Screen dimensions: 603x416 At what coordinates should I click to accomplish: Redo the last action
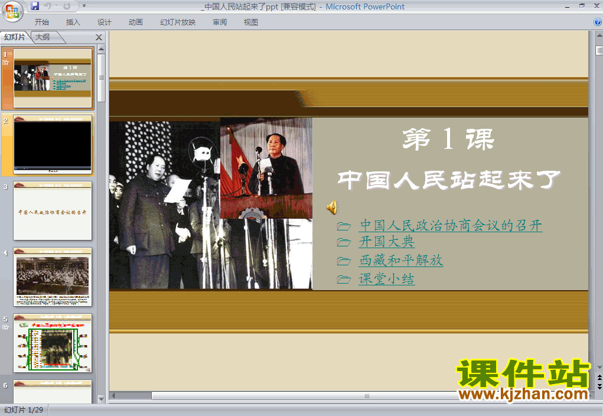coord(67,6)
